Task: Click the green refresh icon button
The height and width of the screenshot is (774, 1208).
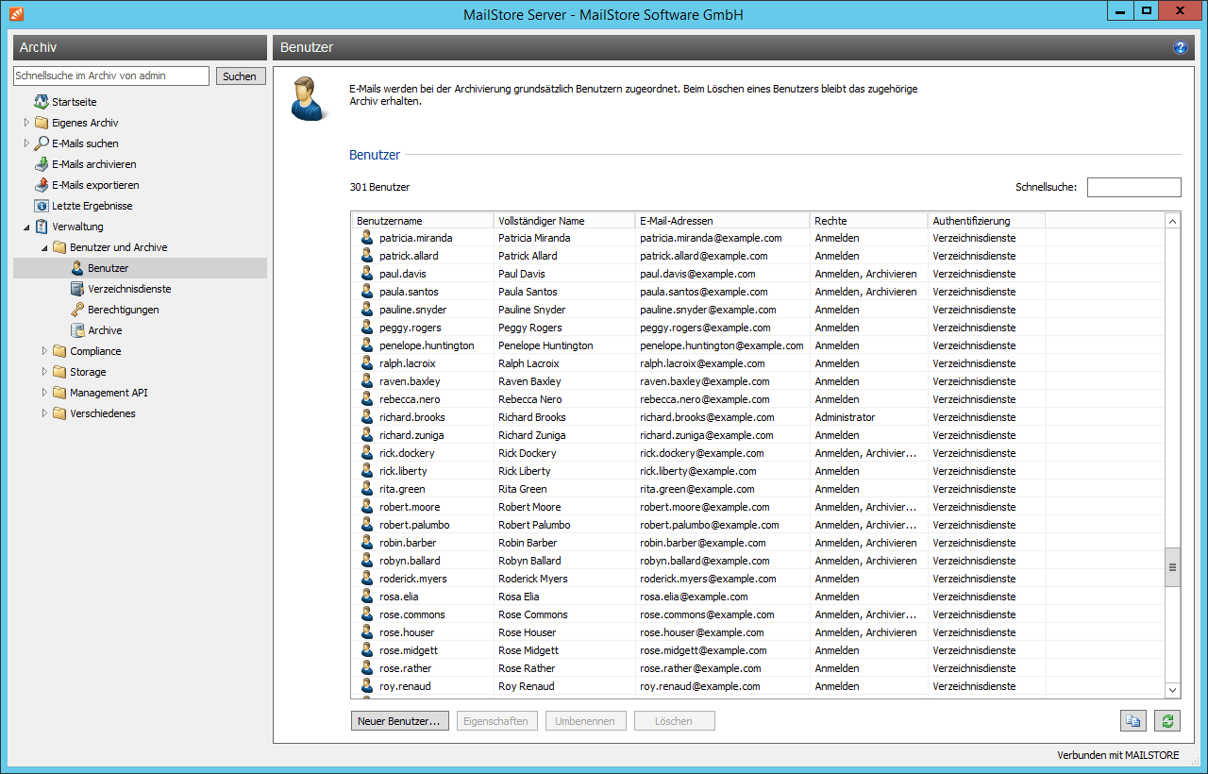Action: [x=1167, y=721]
